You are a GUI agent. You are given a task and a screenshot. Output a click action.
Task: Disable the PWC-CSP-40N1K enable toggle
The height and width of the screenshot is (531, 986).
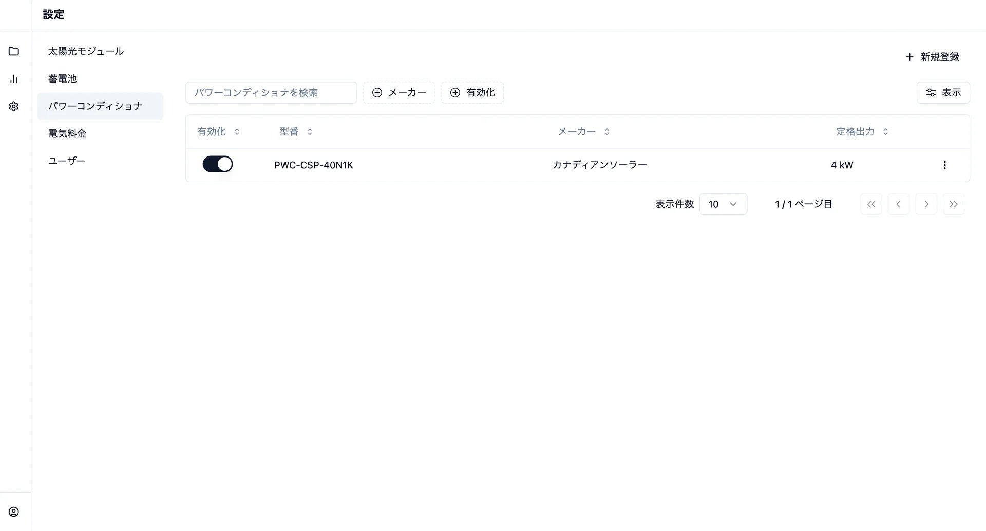click(218, 164)
